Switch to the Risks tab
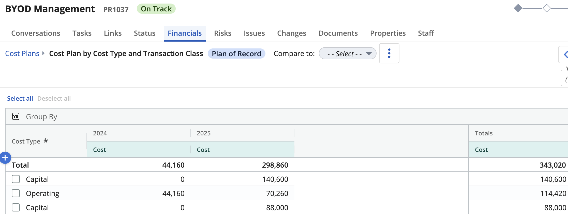The height and width of the screenshot is (214, 568). (222, 33)
